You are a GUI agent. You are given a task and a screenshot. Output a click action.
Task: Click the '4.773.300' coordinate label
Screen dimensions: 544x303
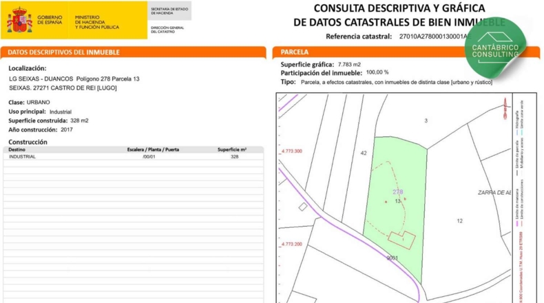[292, 151]
